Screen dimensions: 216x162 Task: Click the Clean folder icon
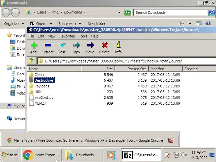(x=31, y=74)
